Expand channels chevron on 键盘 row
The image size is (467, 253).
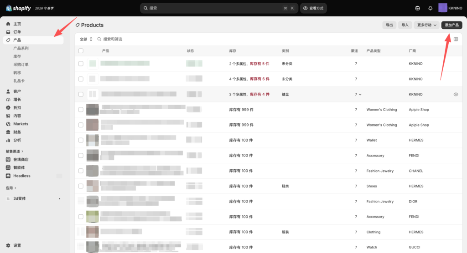tap(360, 95)
